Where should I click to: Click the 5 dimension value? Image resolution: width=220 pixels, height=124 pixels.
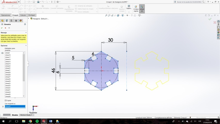pyautogui.click(x=73, y=58)
